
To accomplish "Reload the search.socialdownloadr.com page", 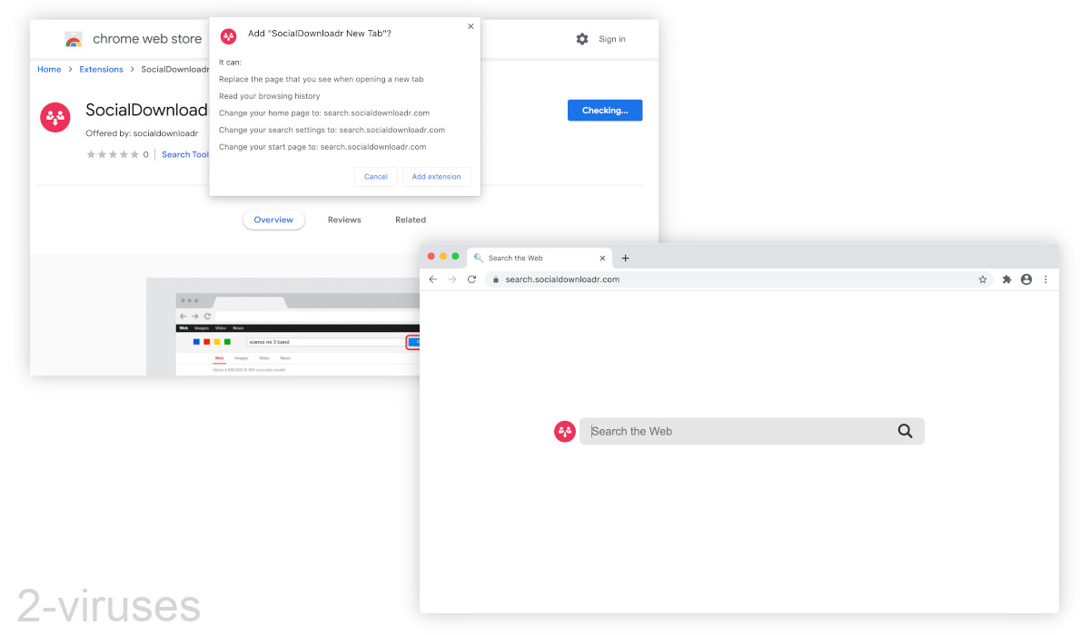I will point(471,279).
